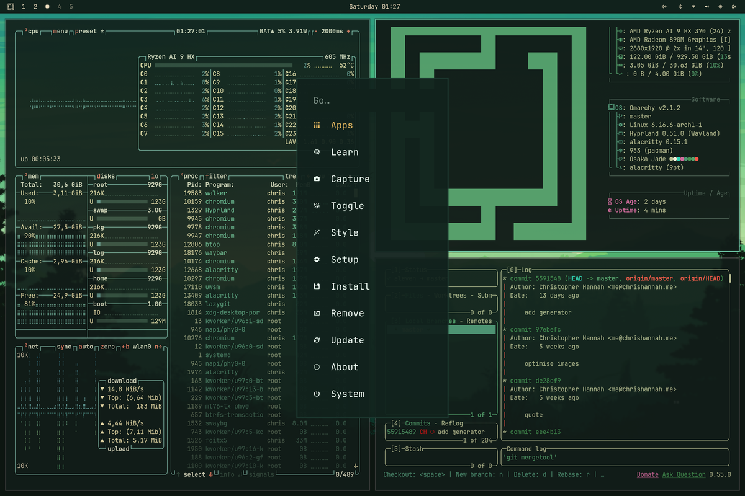Switch to workspace 2 in top bar
This screenshot has width=745, height=496.
35,6
